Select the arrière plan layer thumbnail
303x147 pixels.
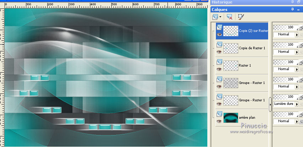(231, 118)
